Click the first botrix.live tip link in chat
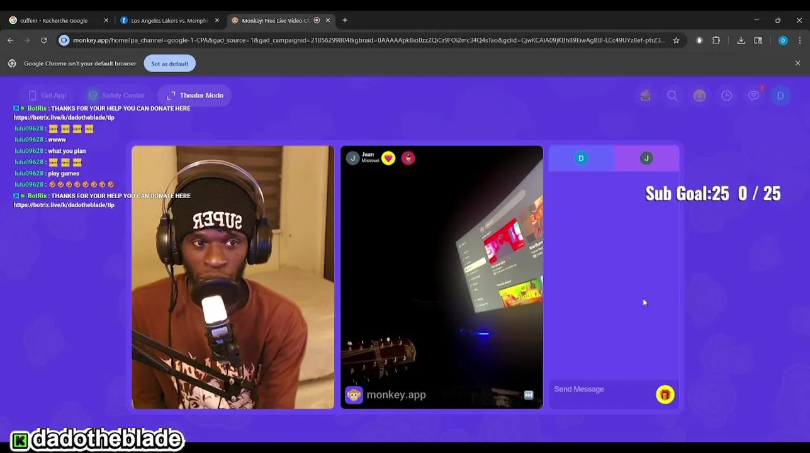810x453 pixels. 64,118
